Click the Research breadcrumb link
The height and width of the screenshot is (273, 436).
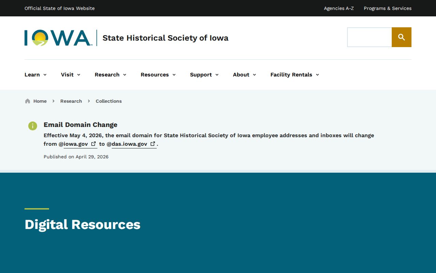click(x=71, y=101)
